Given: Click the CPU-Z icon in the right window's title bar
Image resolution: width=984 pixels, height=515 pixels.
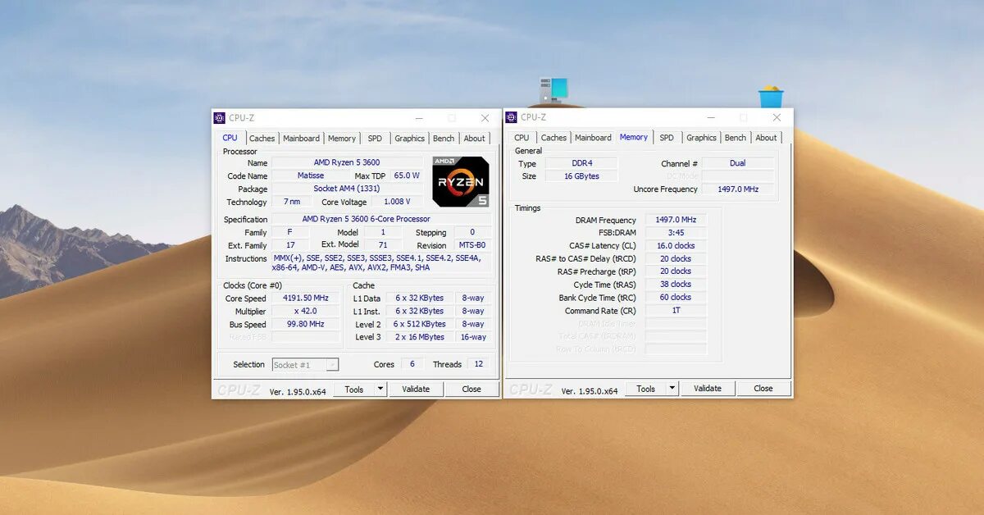Looking at the screenshot, I should coord(511,117).
